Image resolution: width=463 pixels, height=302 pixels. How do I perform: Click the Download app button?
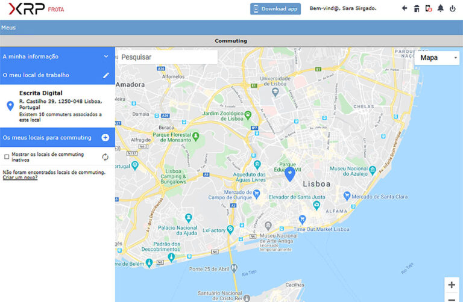tap(275, 9)
